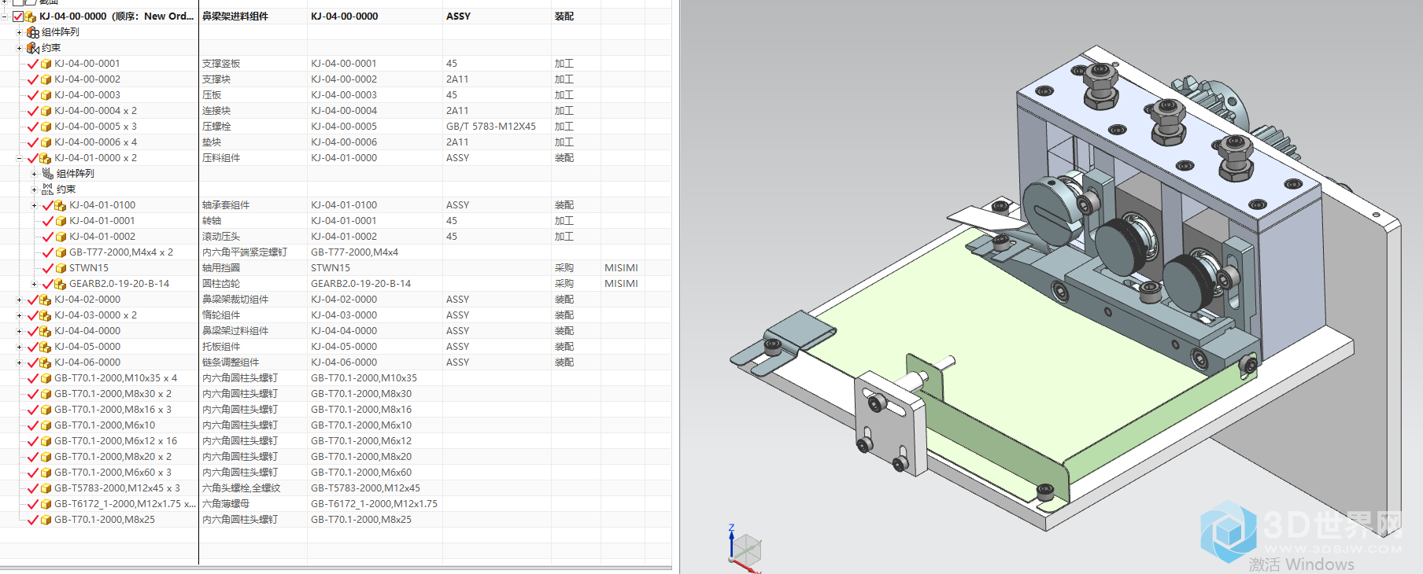The width and height of the screenshot is (1423, 574).
Task: Click the 滚动压头 description cell
Action: coord(221,237)
